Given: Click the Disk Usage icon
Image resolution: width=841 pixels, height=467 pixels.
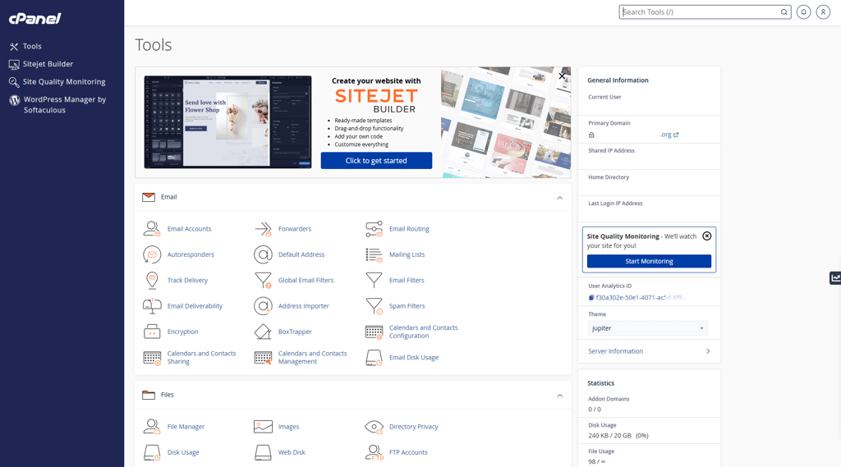Looking at the screenshot, I should point(152,452).
